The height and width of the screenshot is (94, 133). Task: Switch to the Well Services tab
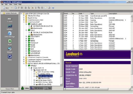coord(37,88)
